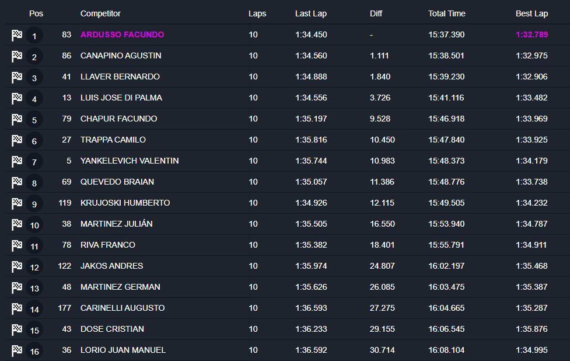Click the checkered flag for Riva Franco

[x=17, y=245]
